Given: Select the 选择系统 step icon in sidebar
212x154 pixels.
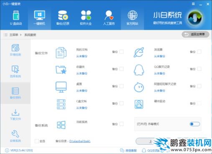Looking at the screenshot, I should coord(15,69).
